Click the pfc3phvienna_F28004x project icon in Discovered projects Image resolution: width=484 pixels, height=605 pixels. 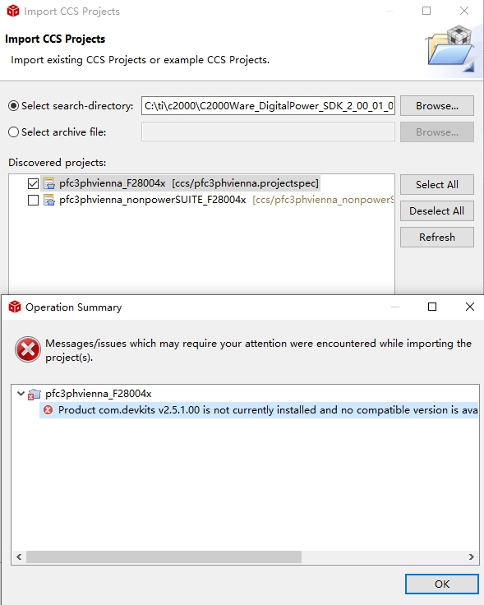point(49,183)
